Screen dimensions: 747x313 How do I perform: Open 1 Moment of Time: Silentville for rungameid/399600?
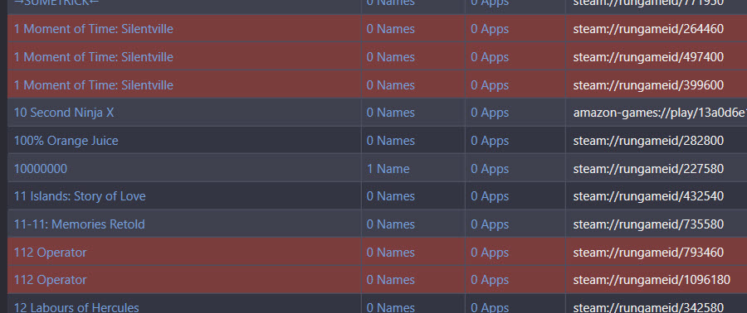coord(93,85)
